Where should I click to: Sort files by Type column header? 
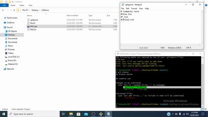[90, 16]
